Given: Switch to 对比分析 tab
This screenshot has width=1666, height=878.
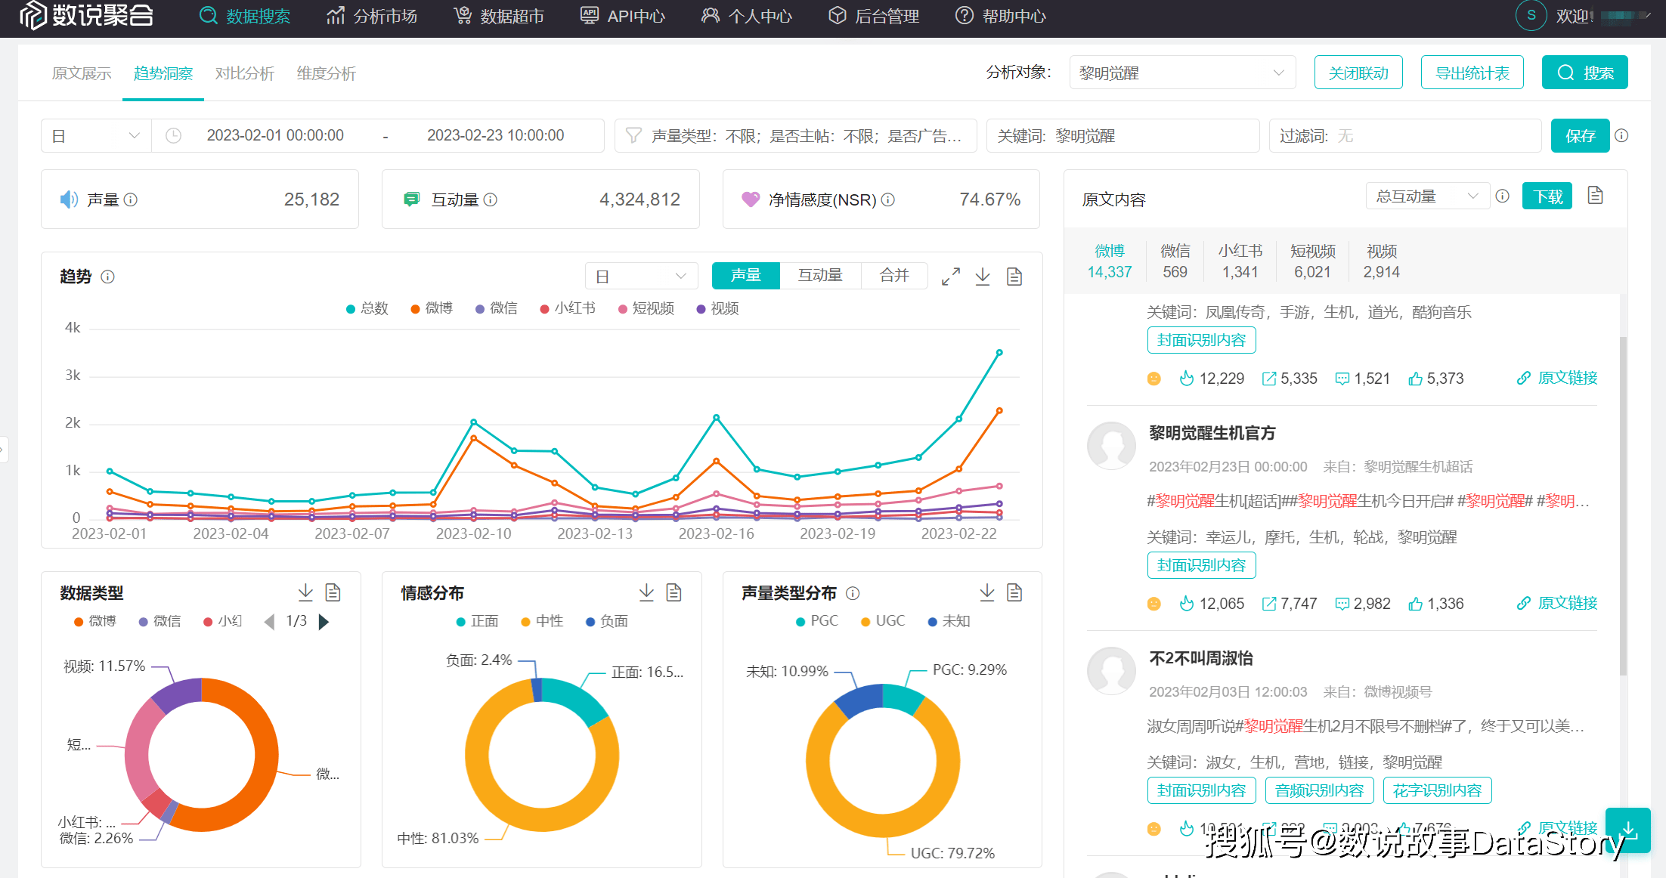Looking at the screenshot, I should coord(244,73).
